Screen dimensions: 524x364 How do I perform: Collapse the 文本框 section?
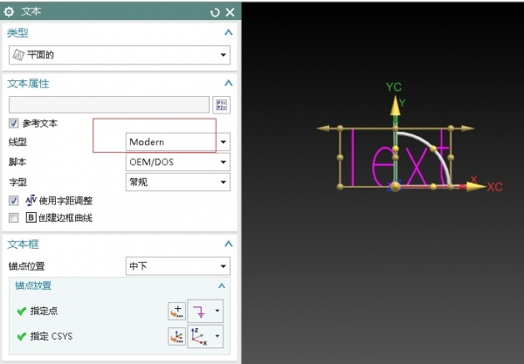[x=228, y=244]
